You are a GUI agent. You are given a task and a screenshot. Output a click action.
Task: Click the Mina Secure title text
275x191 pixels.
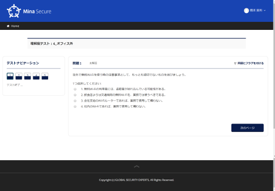click(37, 12)
